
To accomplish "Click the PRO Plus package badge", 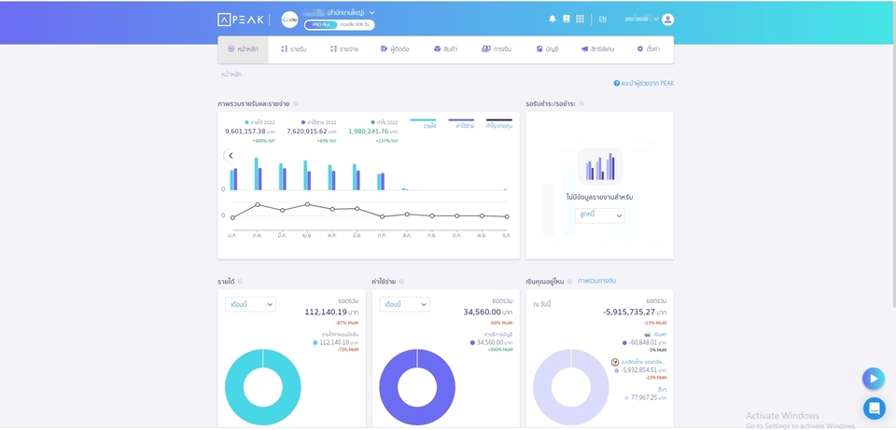I will pyautogui.click(x=322, y=25).
